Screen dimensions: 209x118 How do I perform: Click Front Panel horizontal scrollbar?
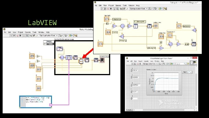(165, 110)
